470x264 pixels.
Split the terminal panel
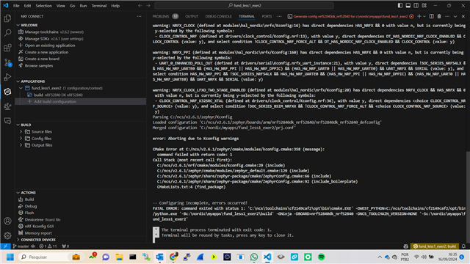431,16
